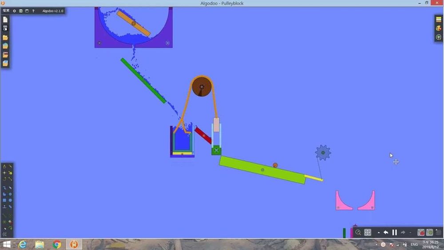Toggle the grid display
This screenshot has height=250, width=444.
[438, 232]
